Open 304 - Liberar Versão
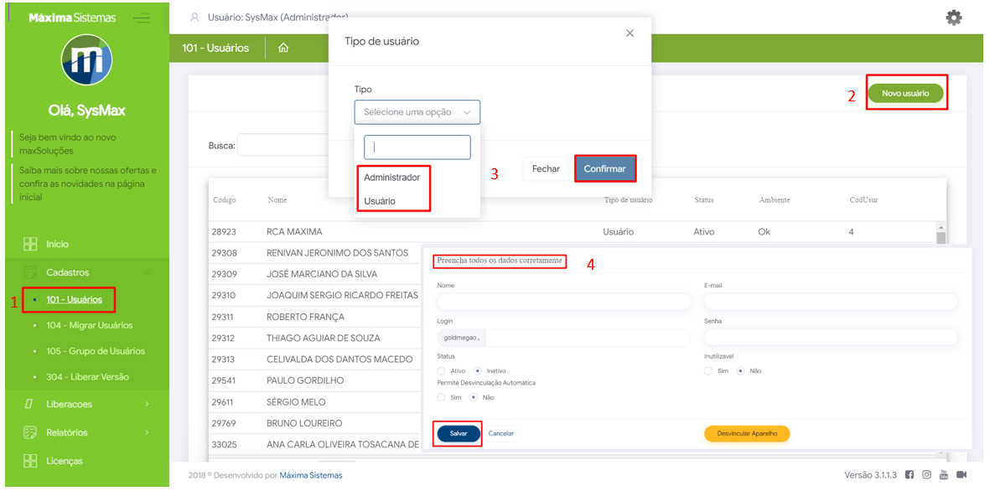 click(x=87, y=377)
